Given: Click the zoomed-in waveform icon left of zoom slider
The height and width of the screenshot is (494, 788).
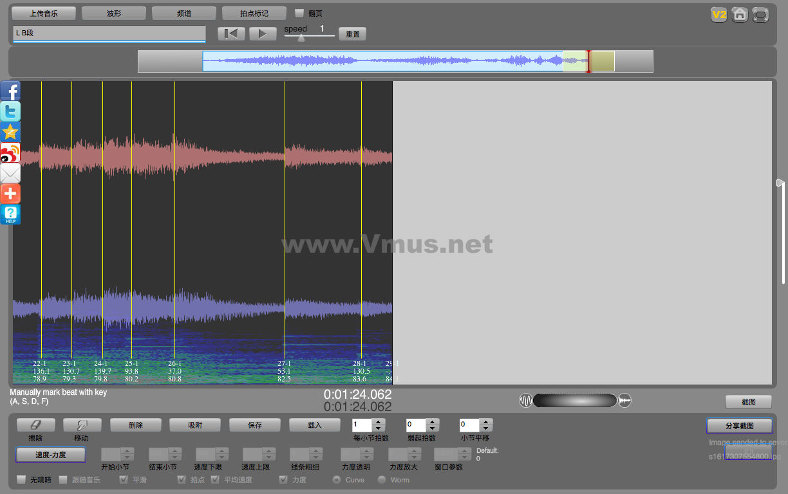Looking at the screenshot, I should [525, 401].
